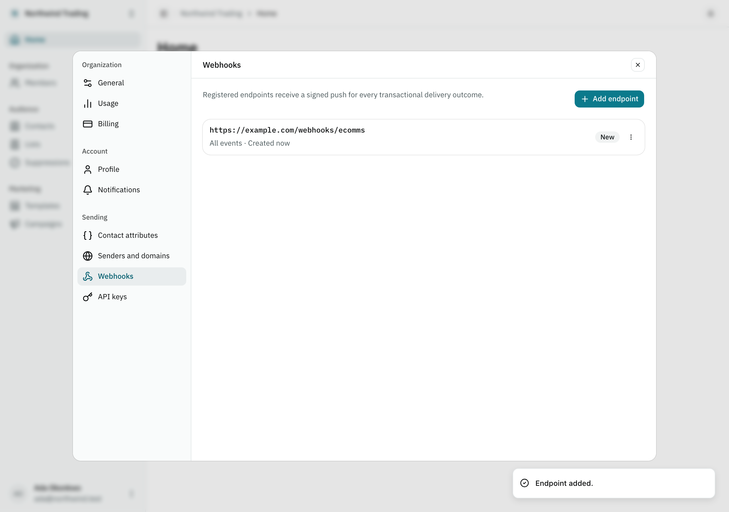Screen dimensions: 729x512
Task: Click the checkmark icon in the toast
Action: click(524, 483)
